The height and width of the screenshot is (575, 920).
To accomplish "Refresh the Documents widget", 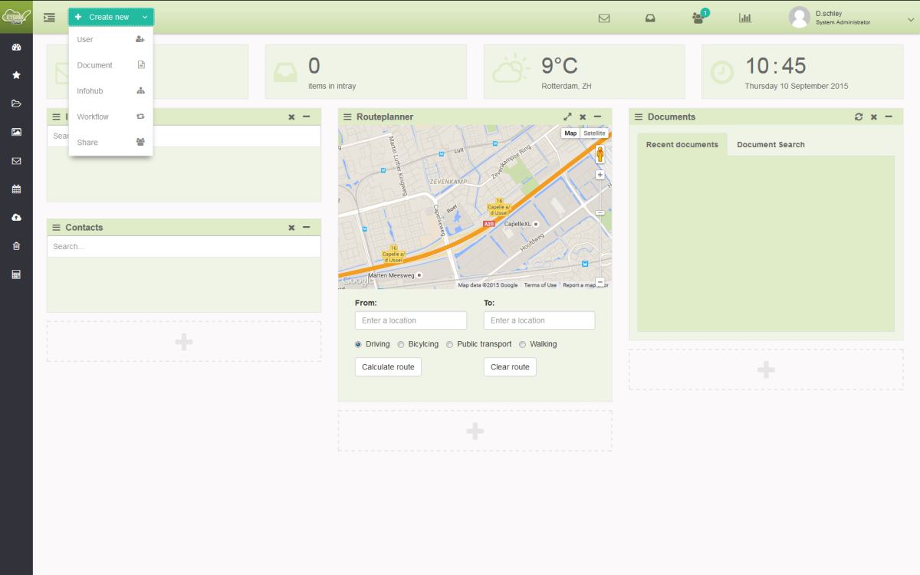I will [859, 117].
